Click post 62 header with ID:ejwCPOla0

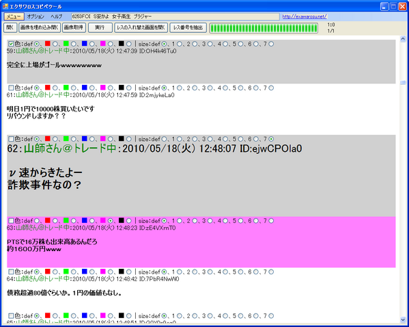click(154, 148)
